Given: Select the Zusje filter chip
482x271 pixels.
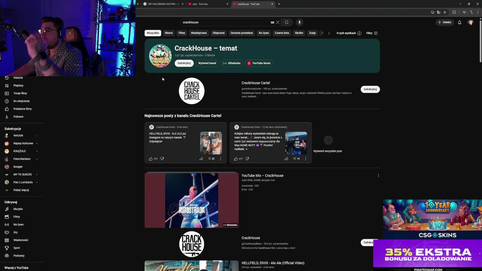Looking at the screenshot, I should coord(312,33).
